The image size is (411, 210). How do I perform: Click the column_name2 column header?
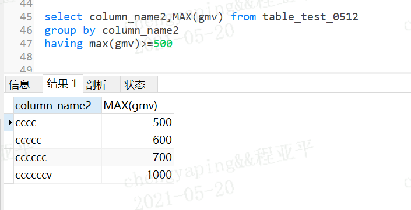point(58,106)
